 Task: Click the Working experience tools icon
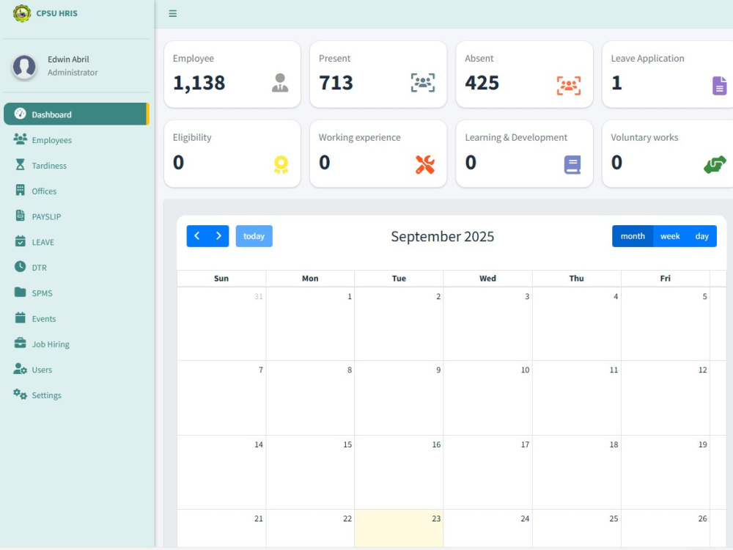point(425,164)
